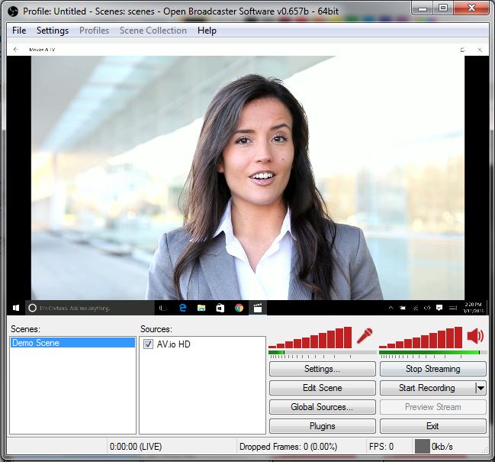Open the Settings menu in the menu bar
Screen dimensions: 495x462
53,31
